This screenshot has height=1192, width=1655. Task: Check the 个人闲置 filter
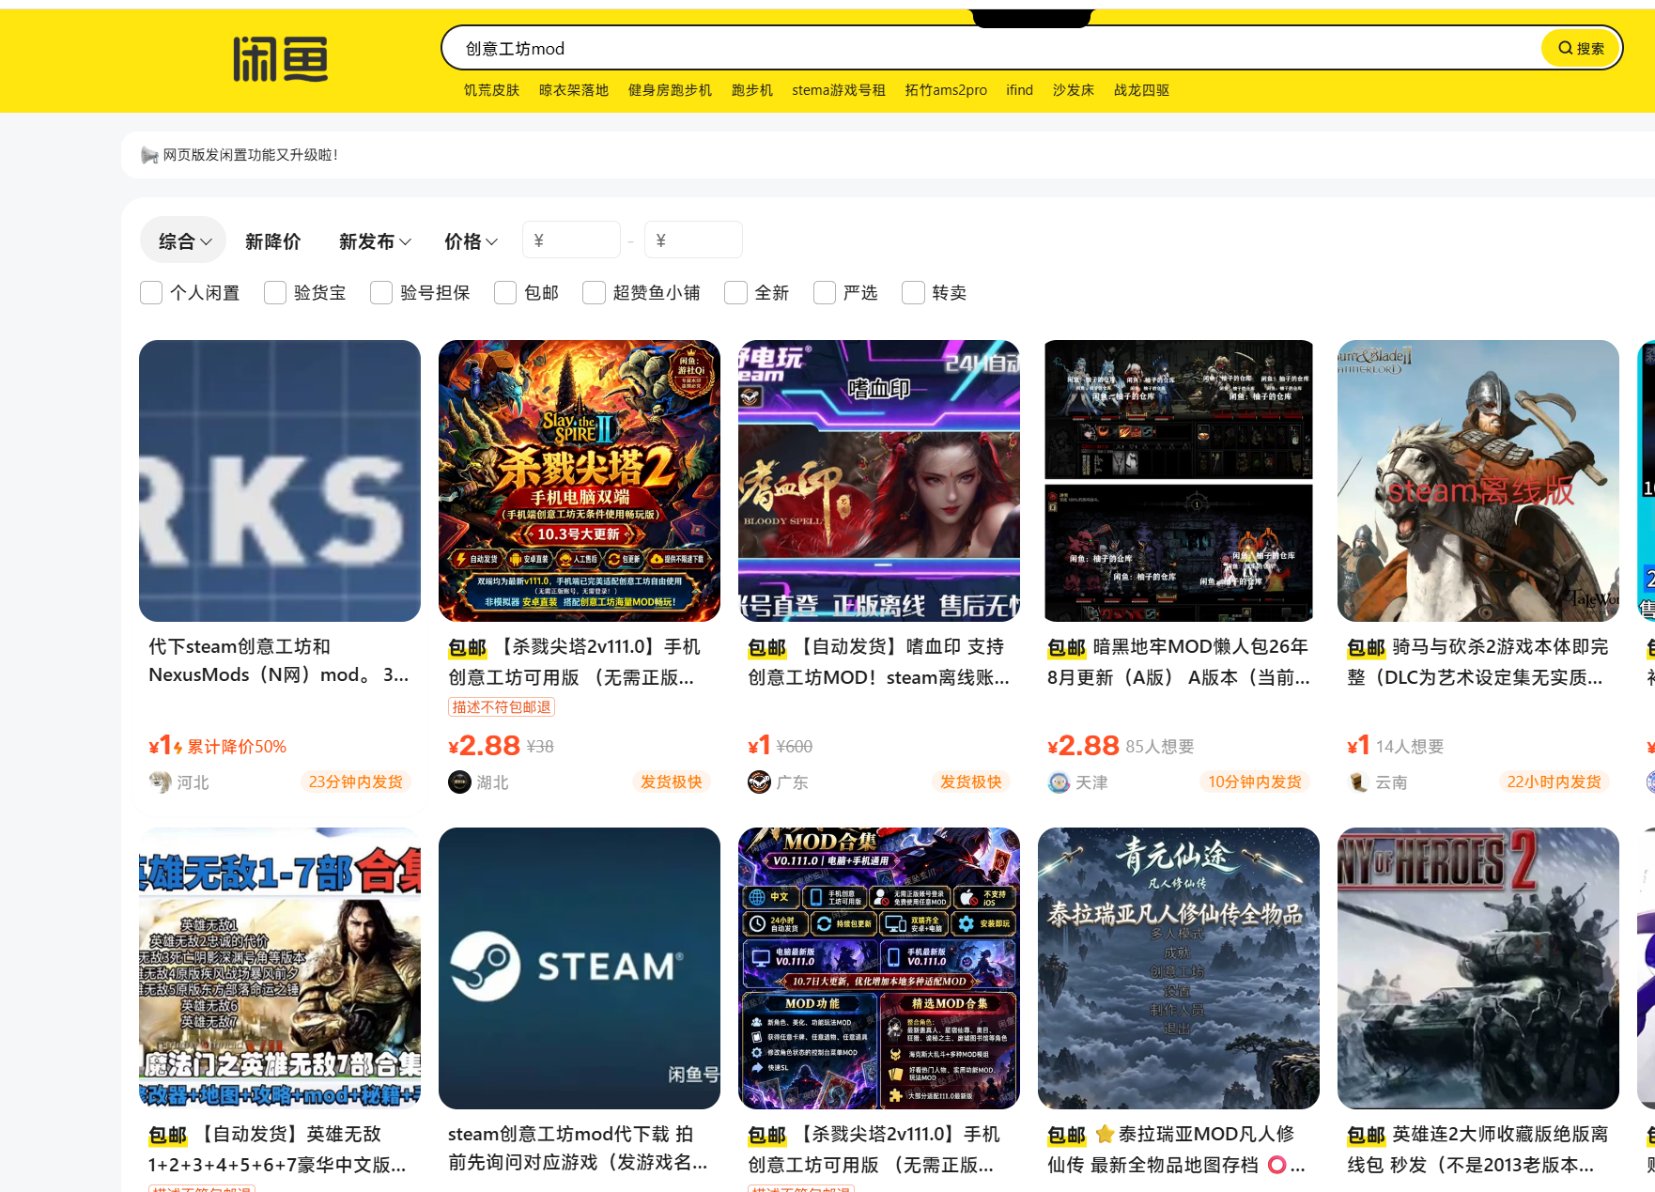[151, 293]
